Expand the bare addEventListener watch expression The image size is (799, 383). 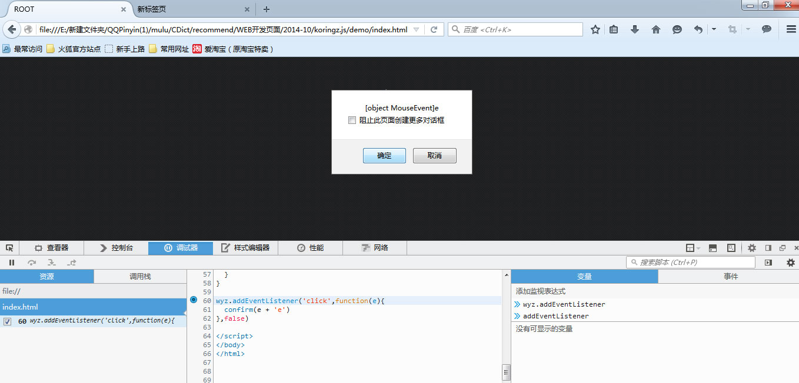(x=517, y=316)
